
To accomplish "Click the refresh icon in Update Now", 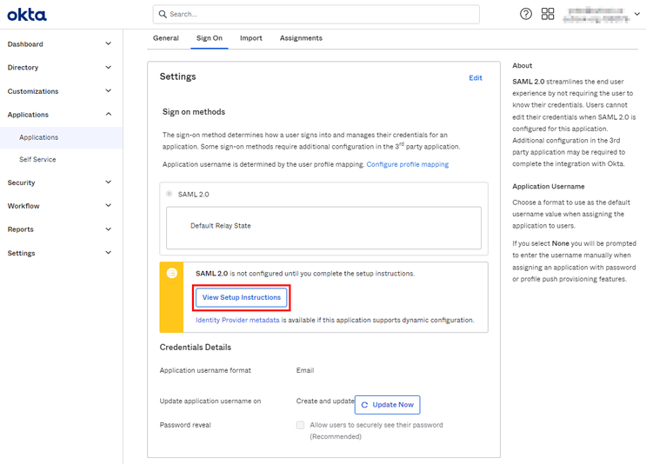I will click(x=364, y=405).
